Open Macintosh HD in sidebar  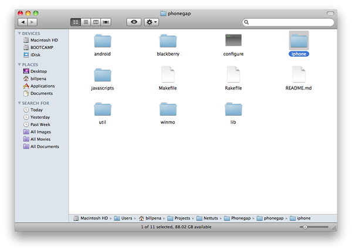(40, 40)
